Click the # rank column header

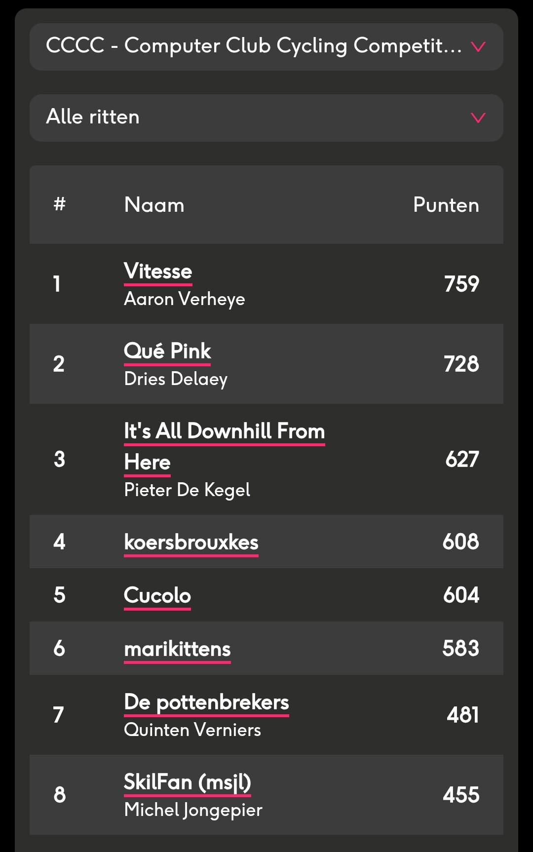click(x=60, y=203)
